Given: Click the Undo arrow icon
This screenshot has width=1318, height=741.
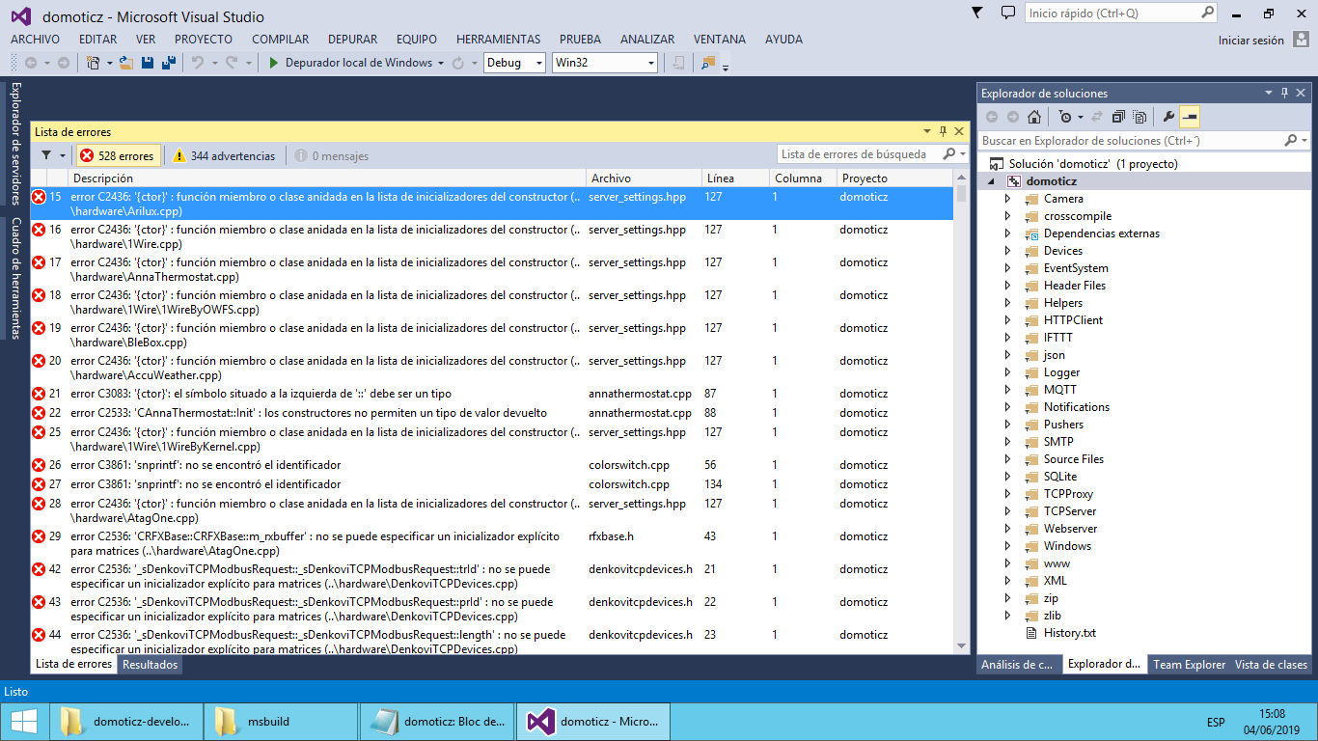Looking at the screenshot, I should [197, 63].
